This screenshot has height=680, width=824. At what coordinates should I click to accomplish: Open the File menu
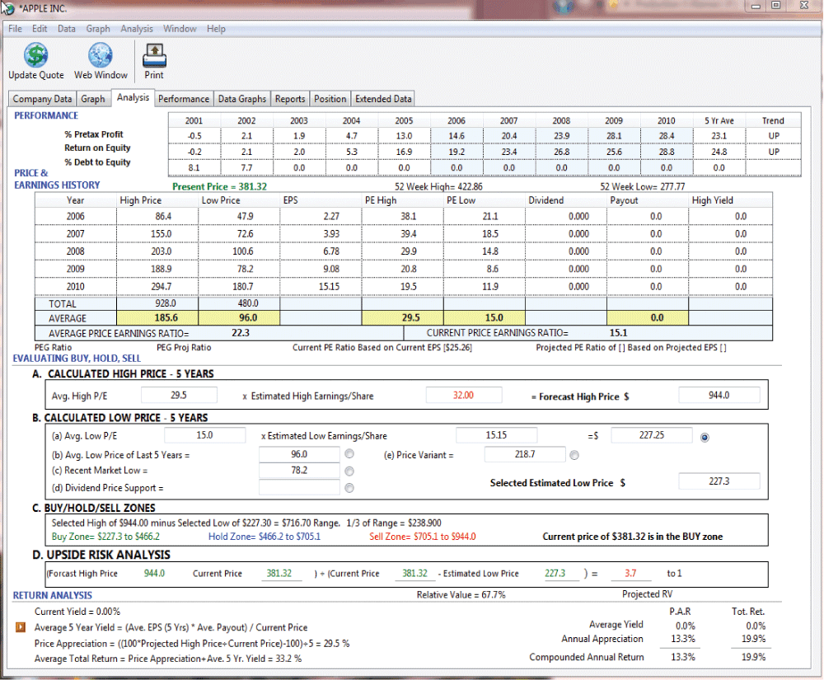tap(15, 29)
